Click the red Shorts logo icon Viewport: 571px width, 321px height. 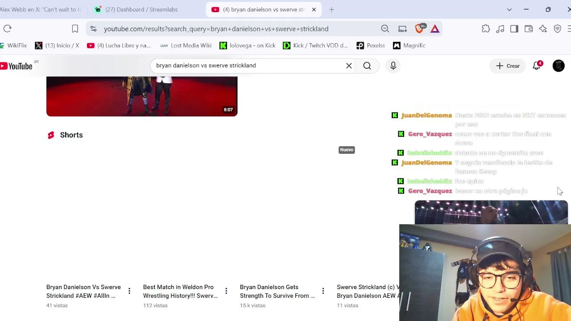(x=51, y=135)
